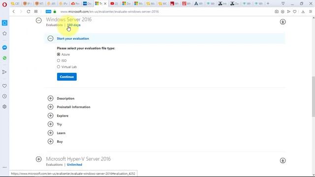
Task: Switch to the AR tab
Action: click(x=51, y=3)
